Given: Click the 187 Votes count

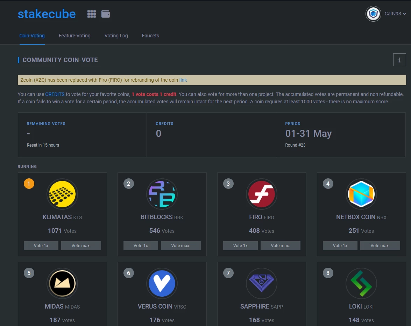Looking at the screenshot, I should (62, 320).
